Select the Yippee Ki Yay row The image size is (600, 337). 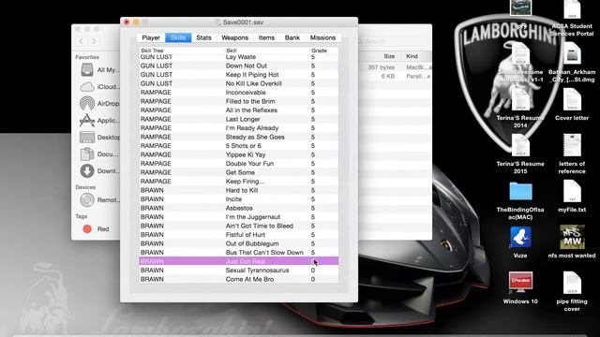coord(239,154)
